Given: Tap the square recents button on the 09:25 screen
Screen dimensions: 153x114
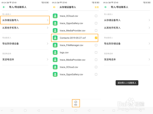Looking at the screenshot, I should [62, 110].
